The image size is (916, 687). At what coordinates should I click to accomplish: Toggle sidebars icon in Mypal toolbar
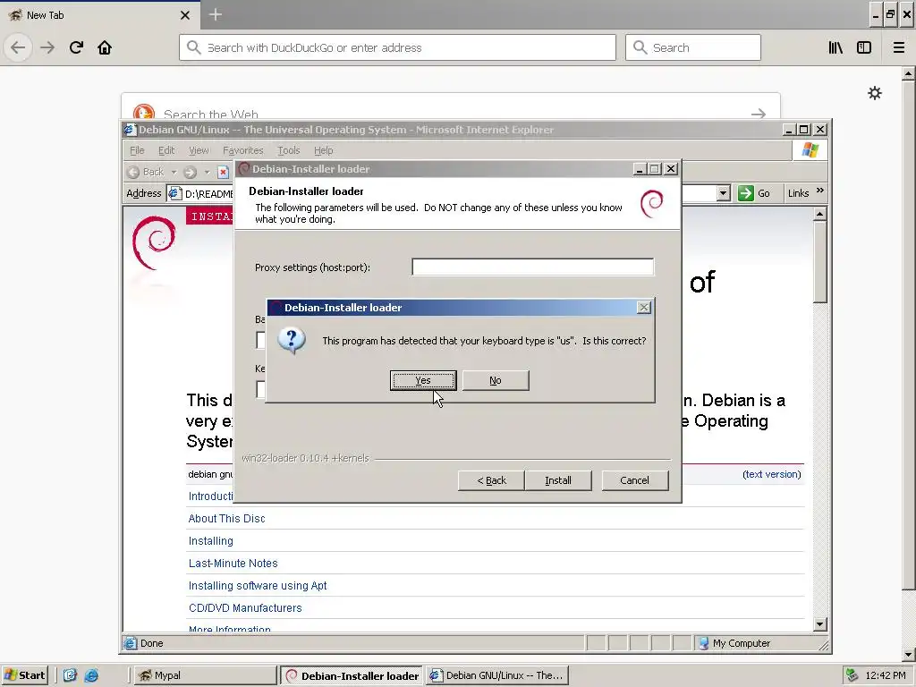coord(864,47)
